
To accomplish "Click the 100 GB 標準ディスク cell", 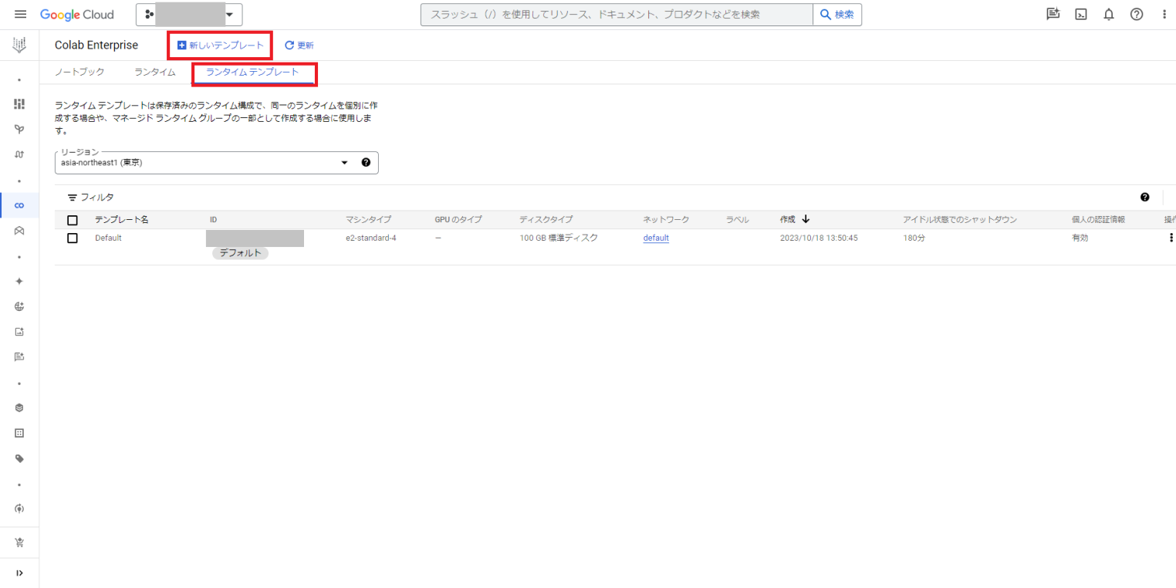I will (x=559, y=238).
